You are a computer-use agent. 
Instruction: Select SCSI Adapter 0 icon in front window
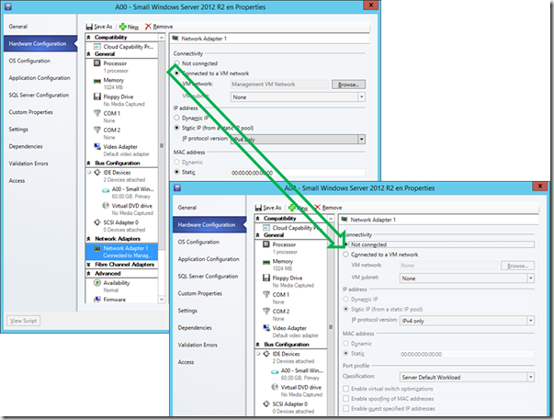266,403
